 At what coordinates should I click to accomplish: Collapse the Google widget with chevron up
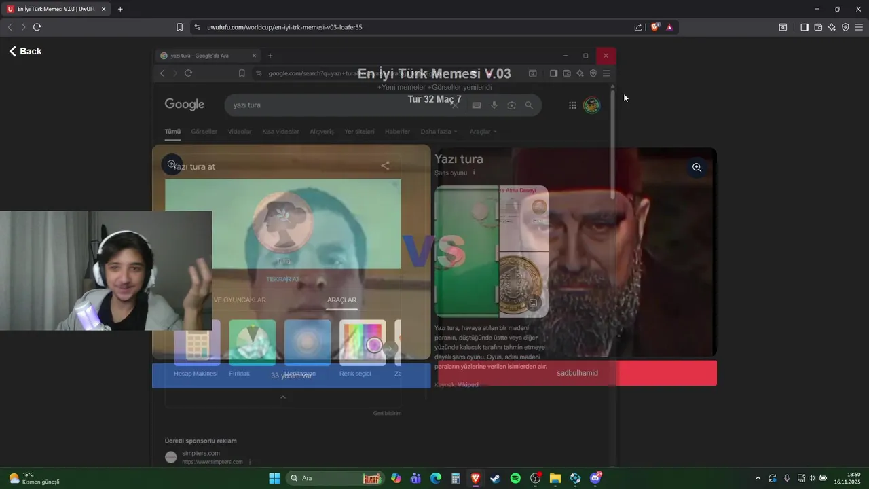(x=283, y=397)
